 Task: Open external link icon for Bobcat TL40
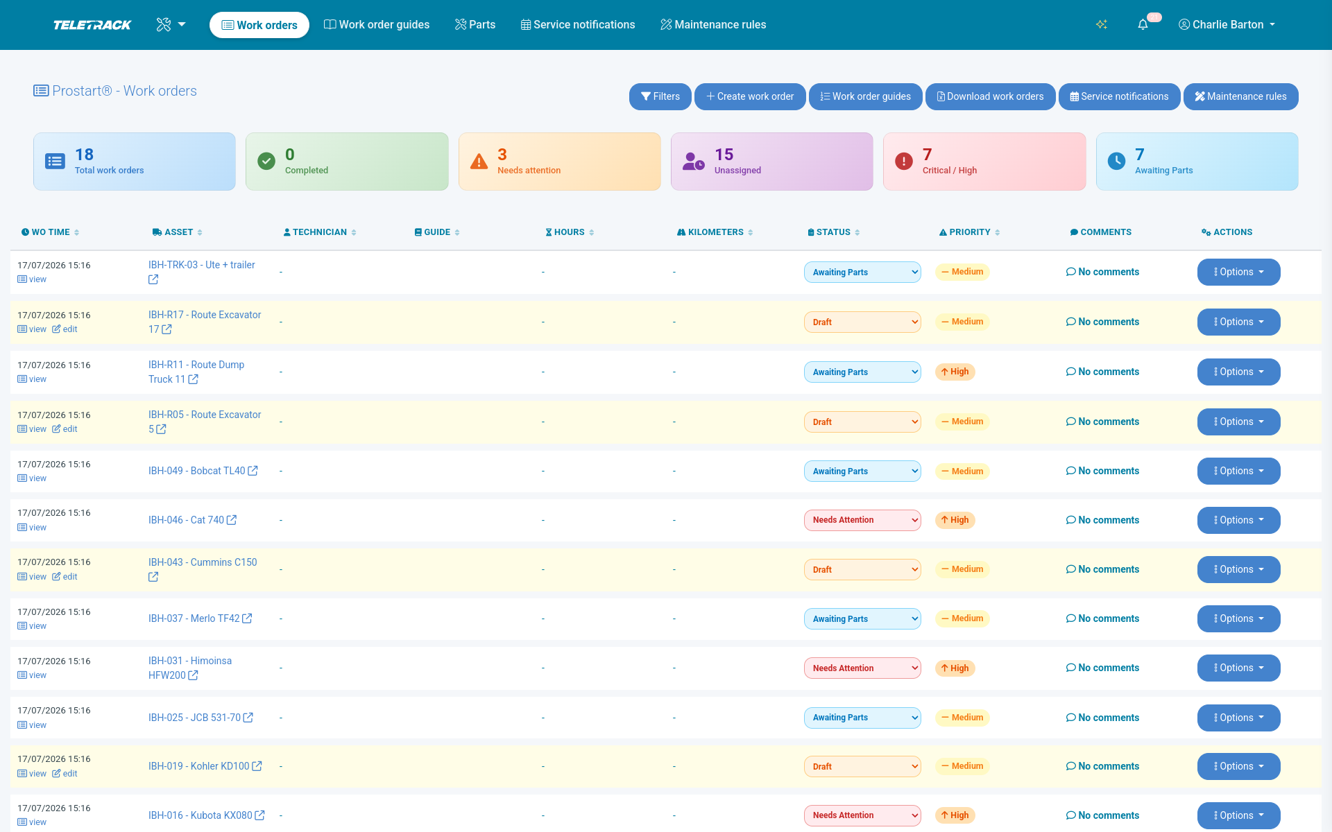pyautogui.click(x=253, y=471)
